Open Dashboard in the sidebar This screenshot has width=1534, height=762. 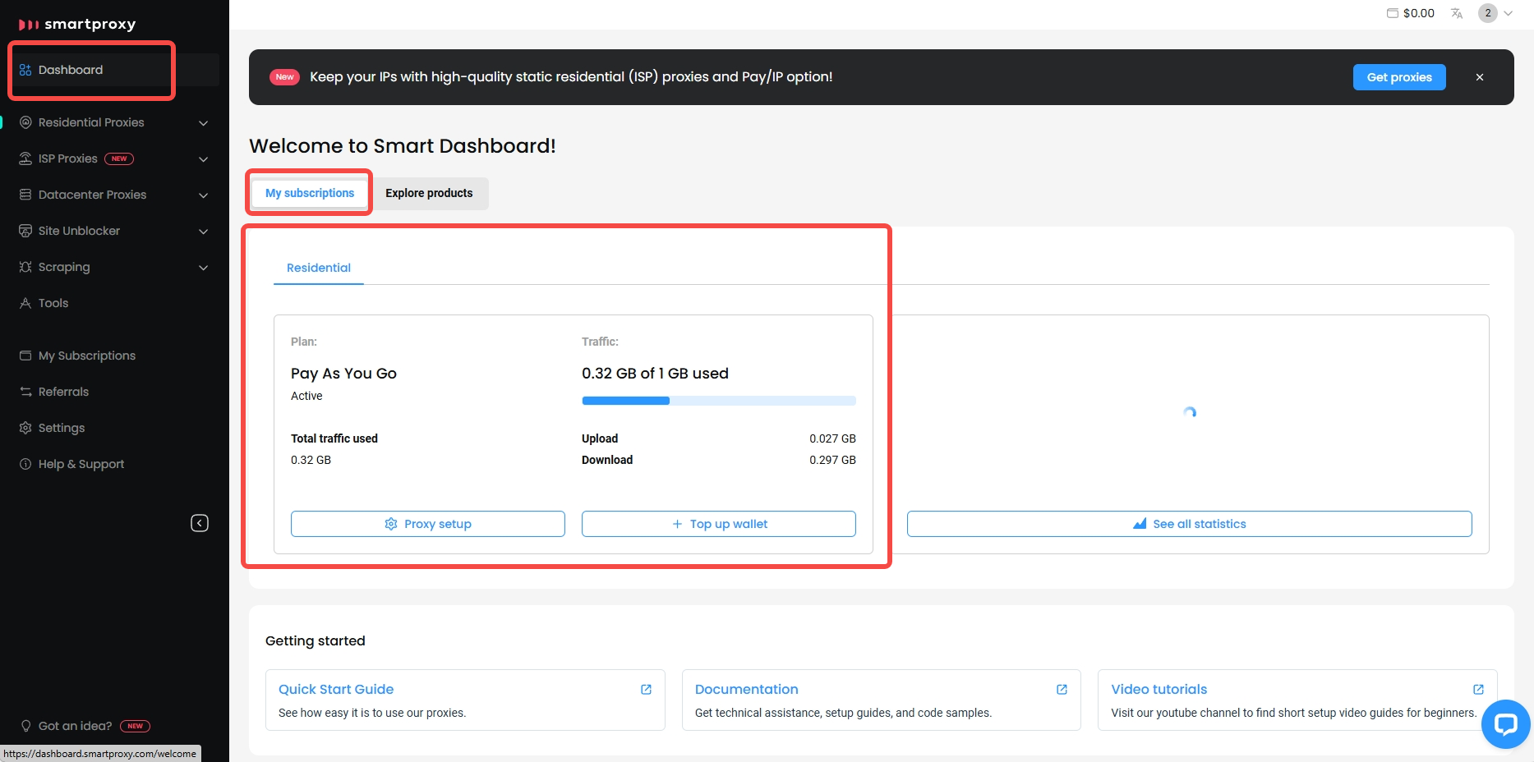[115, 70]
